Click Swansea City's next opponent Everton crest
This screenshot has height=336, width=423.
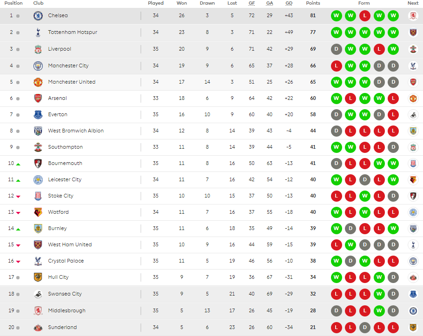point(413,294)
